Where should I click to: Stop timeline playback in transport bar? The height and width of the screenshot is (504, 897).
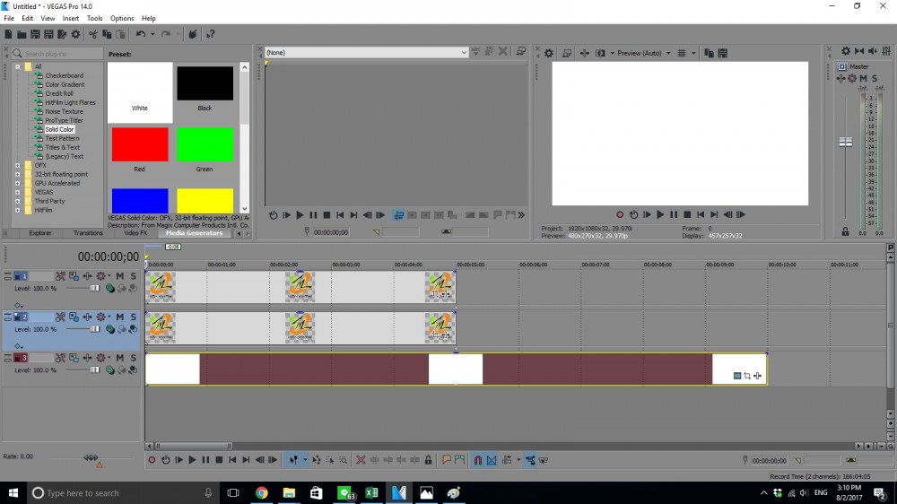tap(219, 460)
